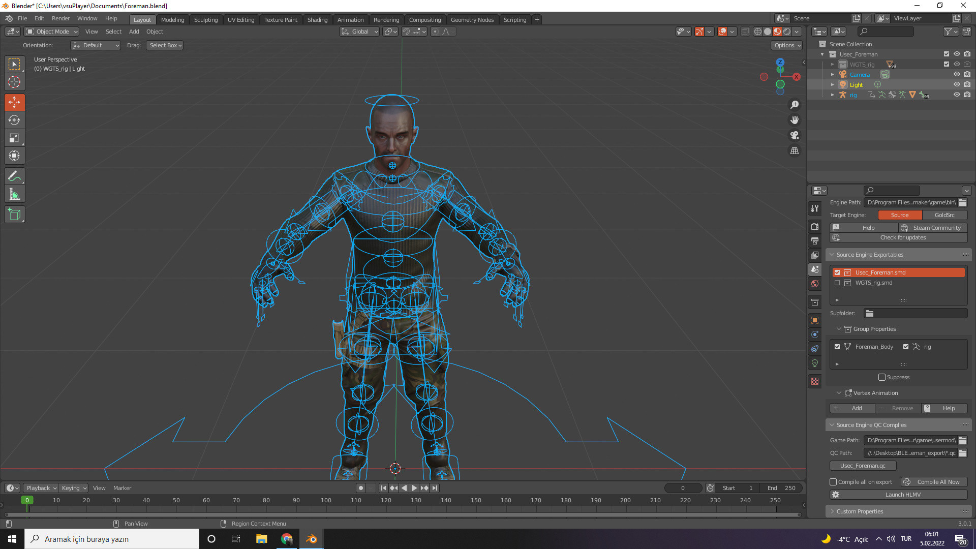Click Check for updates button

(903, 237)
